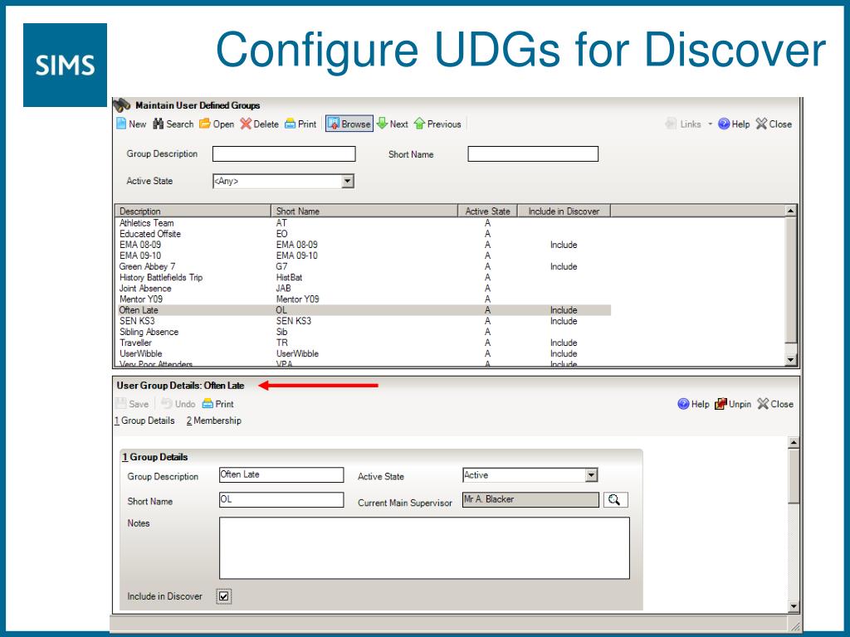850x637 pixels.
Task: Uncheck the Include in Discover checkbox
Action: tap(223, 596)
